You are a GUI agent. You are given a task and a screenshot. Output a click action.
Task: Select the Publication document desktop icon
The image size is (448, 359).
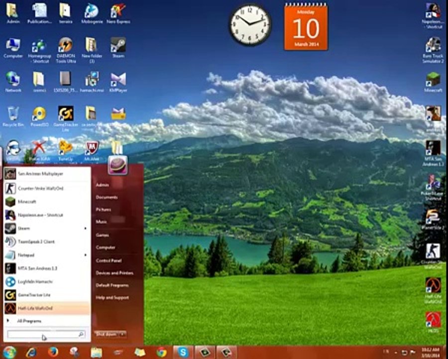click(39, 13)
